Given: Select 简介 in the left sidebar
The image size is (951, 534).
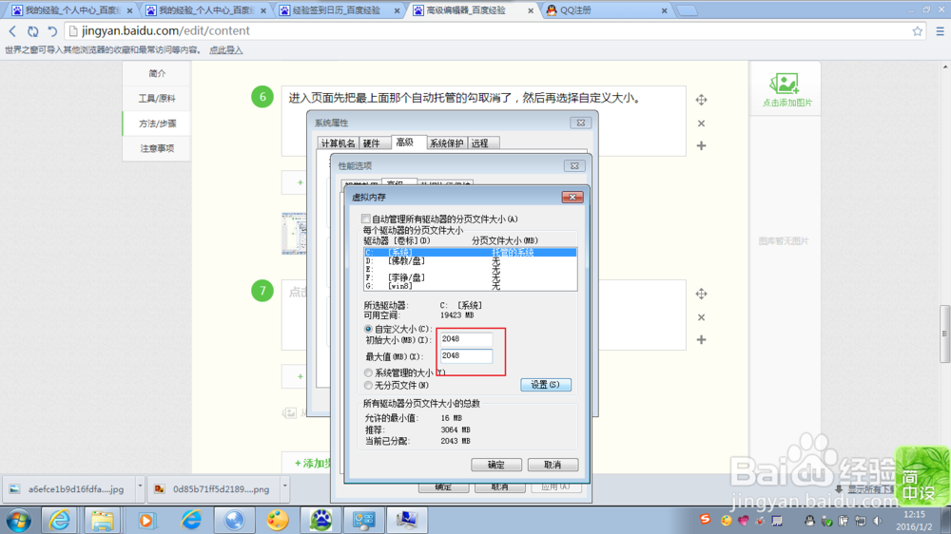Looking at the screenshot, I should [x=157, y=73].
